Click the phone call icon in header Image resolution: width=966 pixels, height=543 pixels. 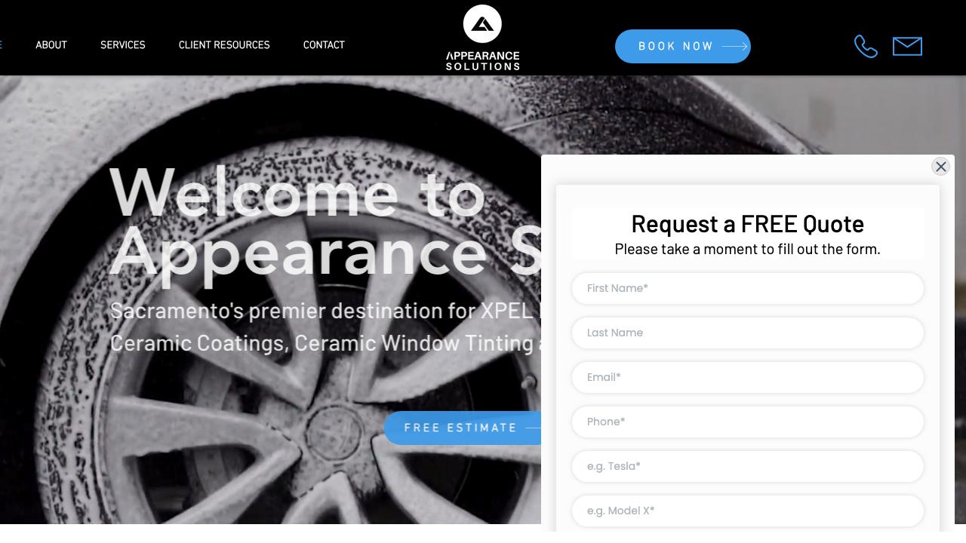[x=866, y=47]
